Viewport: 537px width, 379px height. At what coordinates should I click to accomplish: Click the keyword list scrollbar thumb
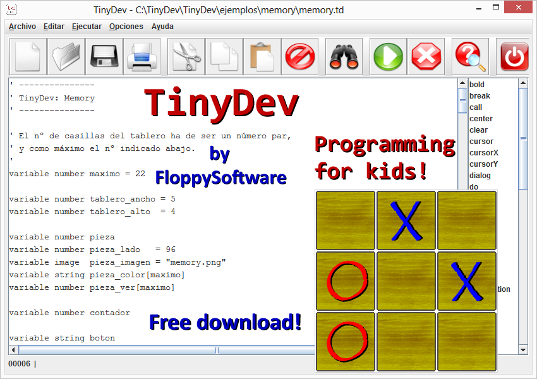tap(523, 139)
